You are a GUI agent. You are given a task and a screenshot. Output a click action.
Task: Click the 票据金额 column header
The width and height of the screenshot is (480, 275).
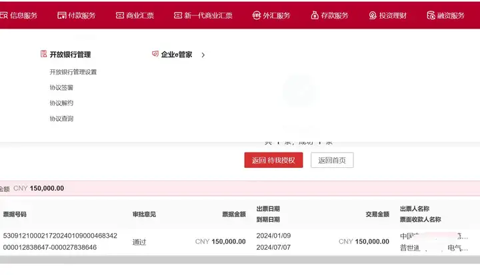coord(234,214)
